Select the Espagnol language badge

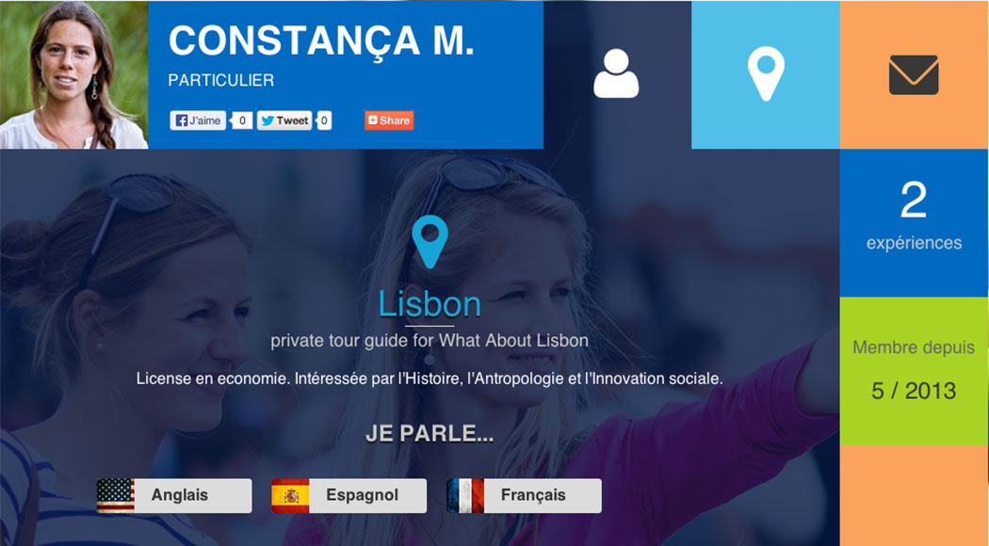tap(349, 495)
